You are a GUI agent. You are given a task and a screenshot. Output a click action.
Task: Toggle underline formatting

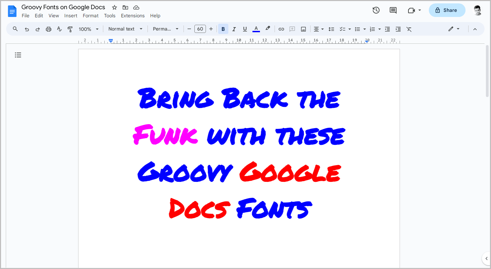click(245, 29)
